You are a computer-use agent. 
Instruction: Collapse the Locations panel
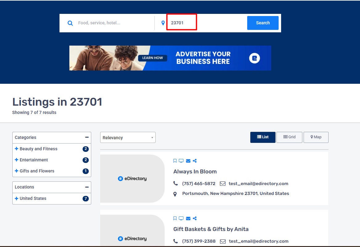pos(87,187)
